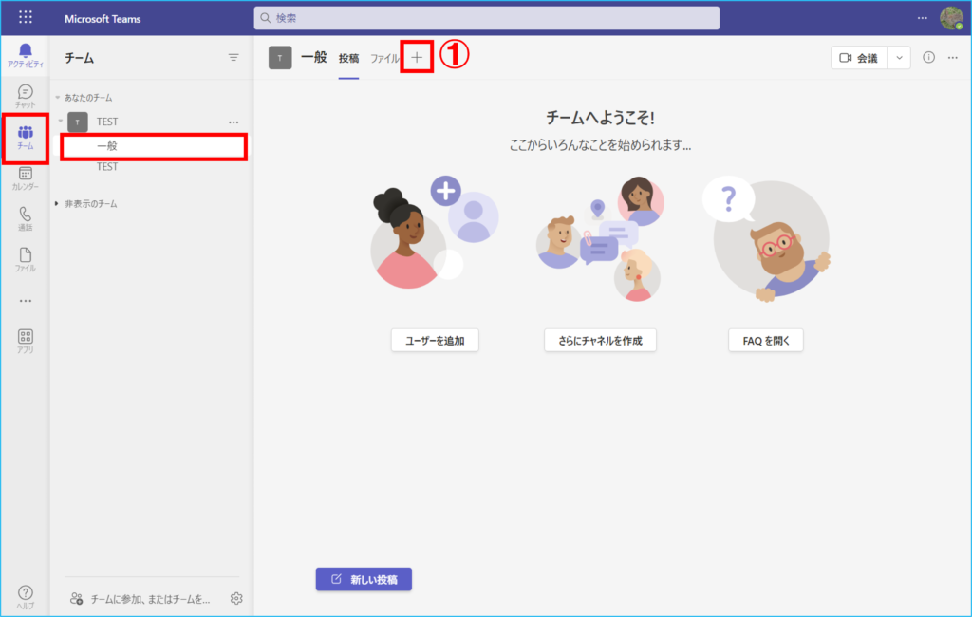This screenshot has height=617, width=972.
Task: Click the 新しい投稿 button
Action: (364, 579)
